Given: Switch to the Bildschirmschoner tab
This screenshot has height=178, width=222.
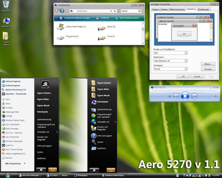Looking at the screenshot, I should [177, 9].
